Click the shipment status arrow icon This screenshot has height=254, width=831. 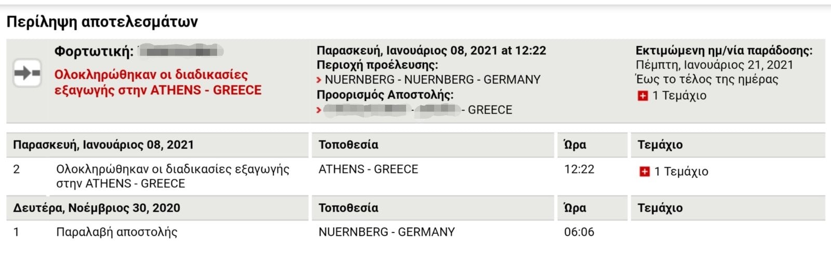(27, 73)
